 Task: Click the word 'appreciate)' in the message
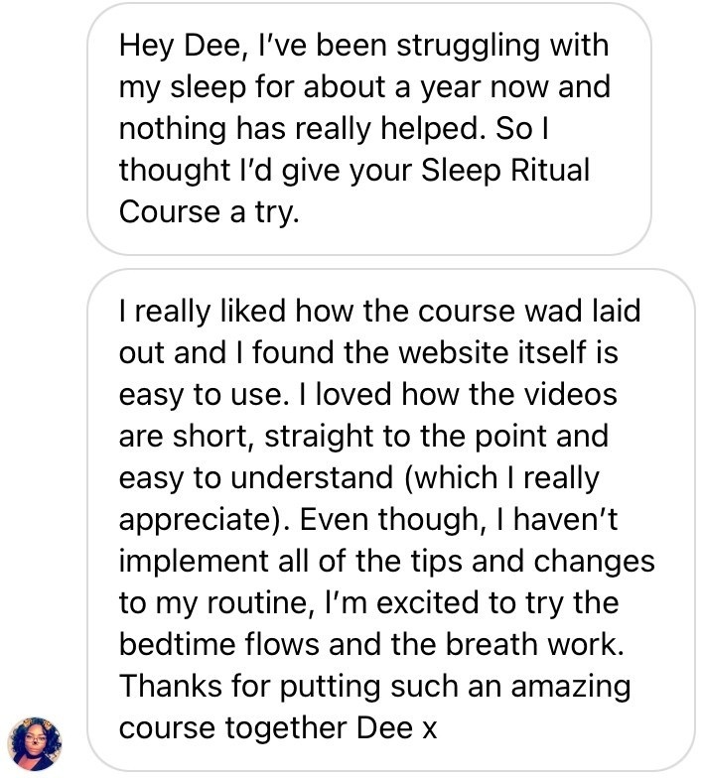[x=204, y=522]
